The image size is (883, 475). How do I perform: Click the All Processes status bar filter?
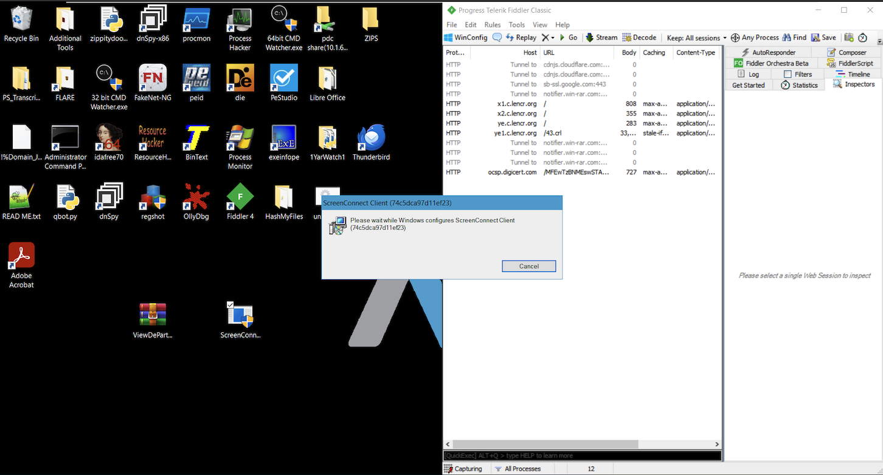[x=518, y=469]
